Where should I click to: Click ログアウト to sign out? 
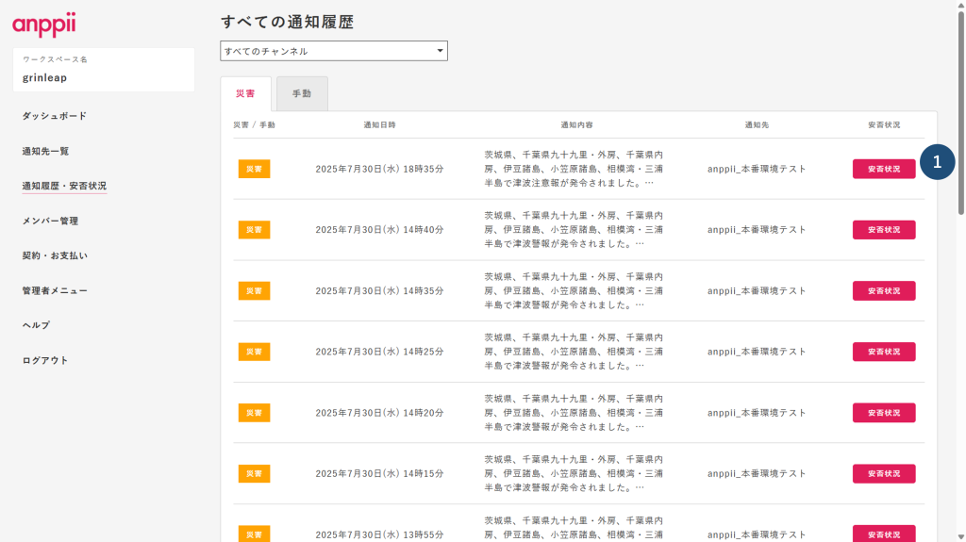[45, 360]
